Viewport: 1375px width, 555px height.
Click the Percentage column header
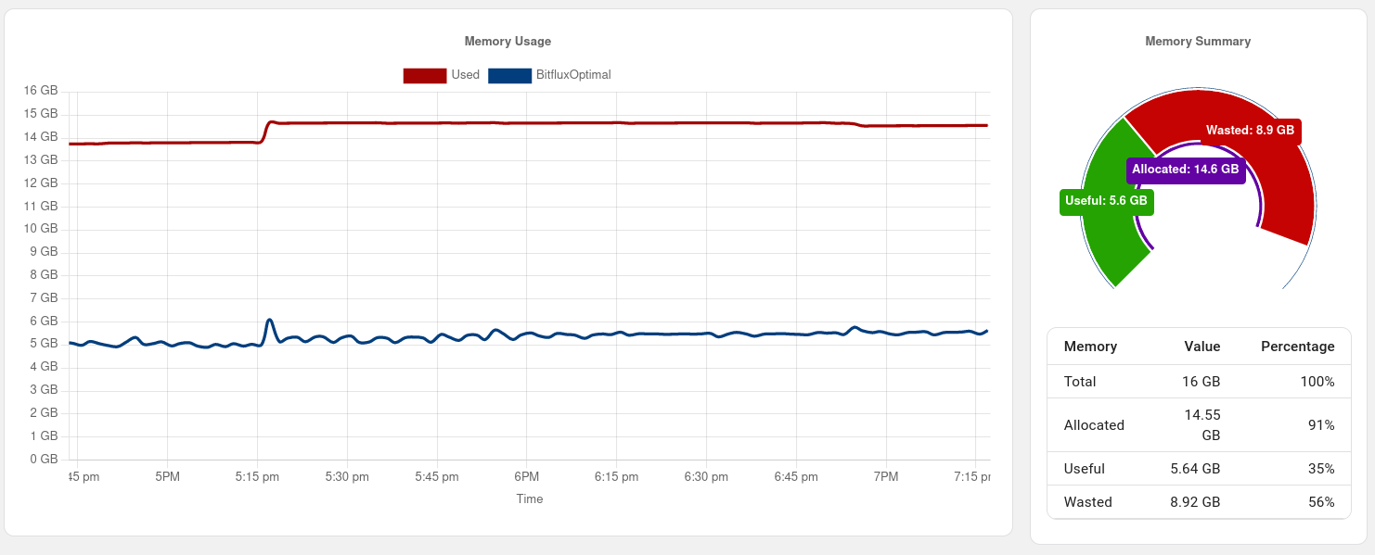coord(1297,347)
